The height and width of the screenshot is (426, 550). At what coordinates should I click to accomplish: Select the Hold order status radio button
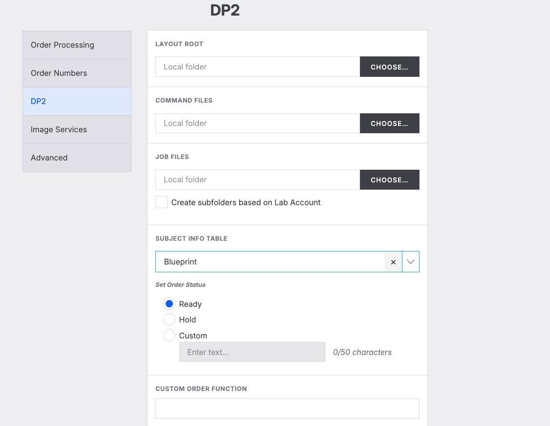coord(169,319)
